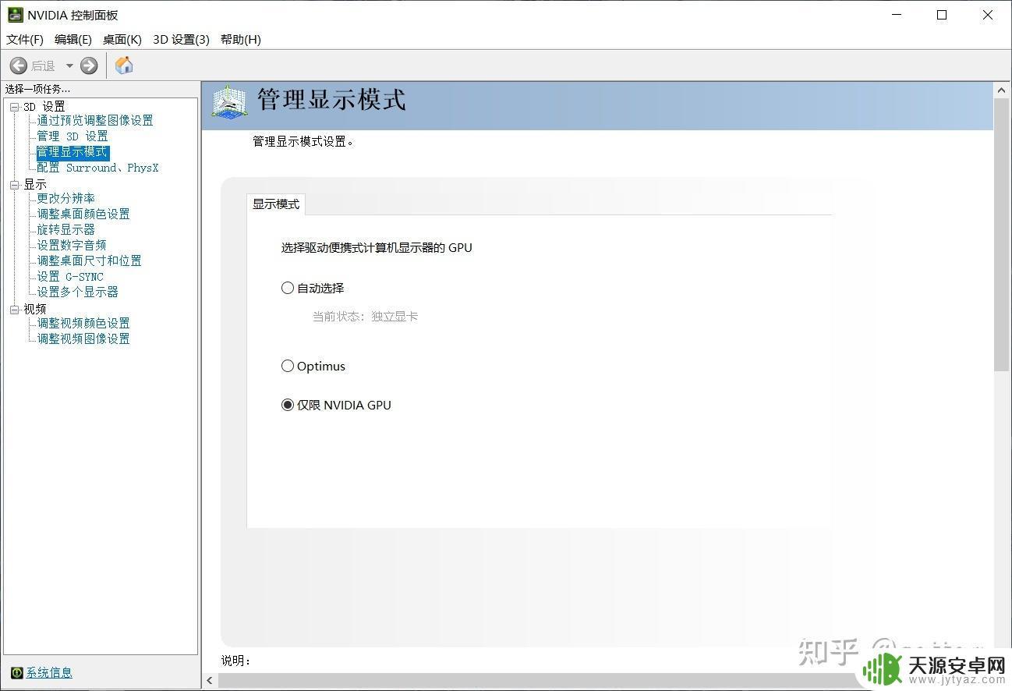Open 调整桌面颜色设置 in the tree
The image size is (1012, 691).
click(83, 214)
